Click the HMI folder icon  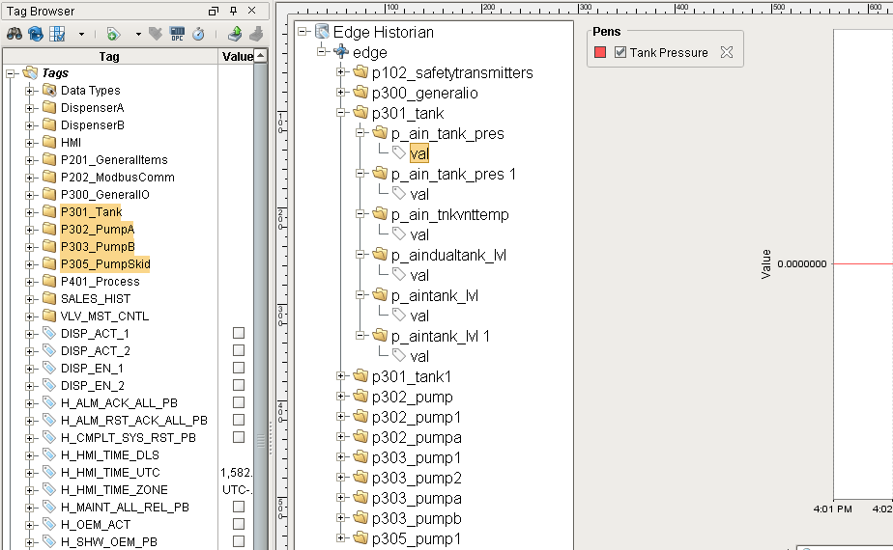49,142
